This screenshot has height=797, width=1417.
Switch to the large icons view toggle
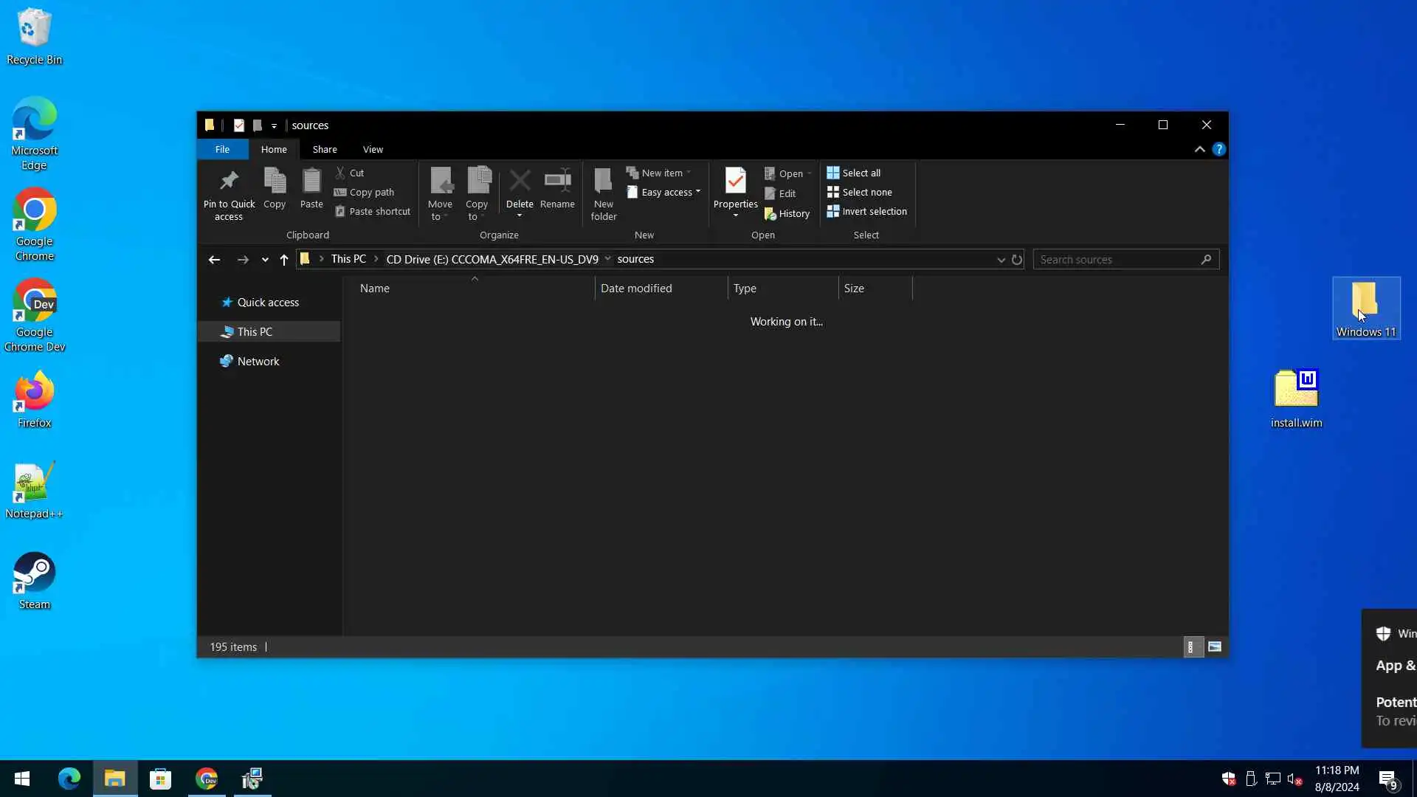[x=1215, y=647]
